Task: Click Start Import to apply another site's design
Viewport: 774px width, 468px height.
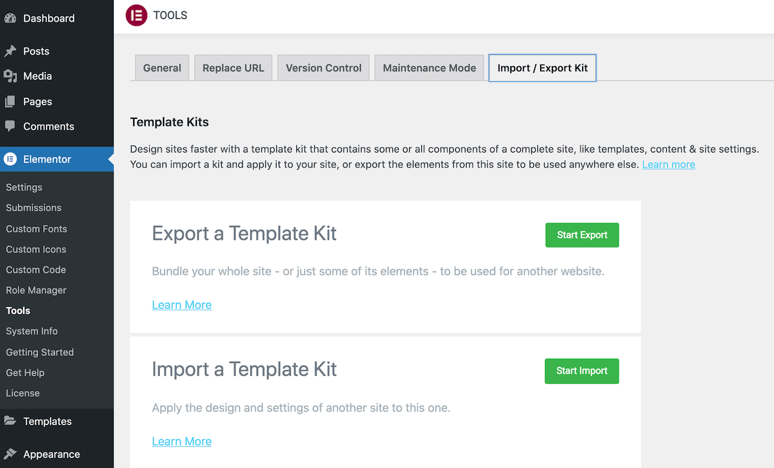Action: coord(582,371)
